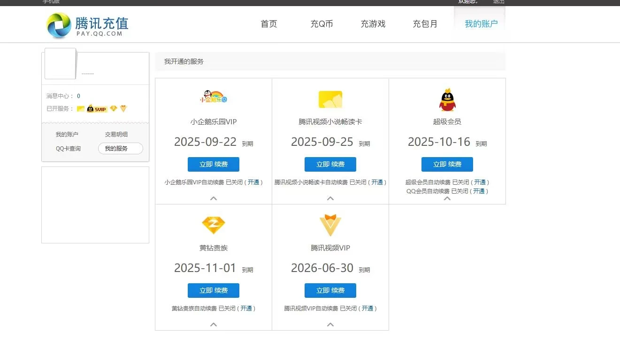Click the 黄钻贵族 service name
This screenshot has height=340, width=620.
[x=214, y=248]
